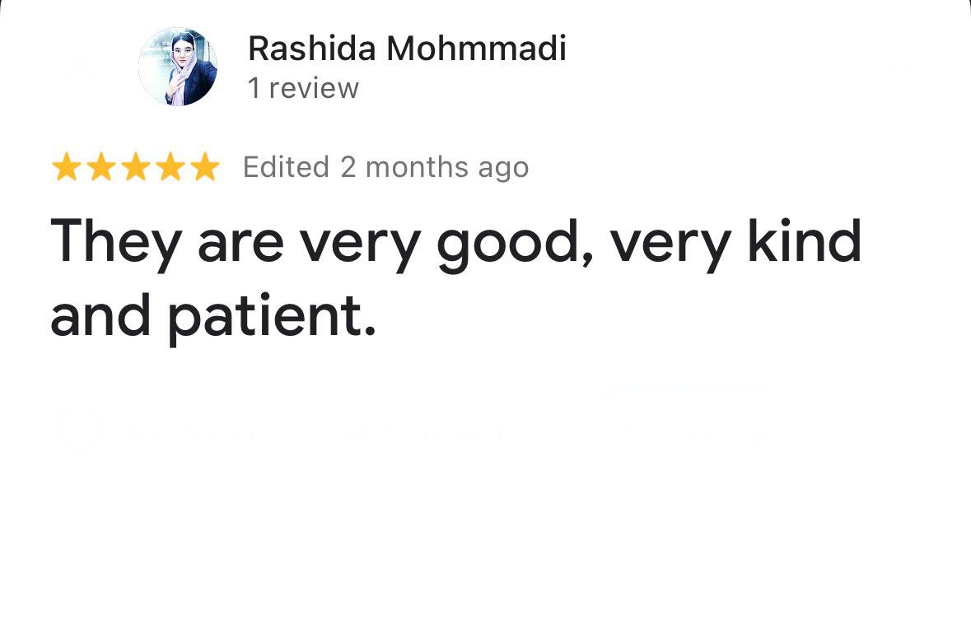The width and height of the screenshot is (971, 638).
Task: Click the faded Reply button
Action: (700, 431)
